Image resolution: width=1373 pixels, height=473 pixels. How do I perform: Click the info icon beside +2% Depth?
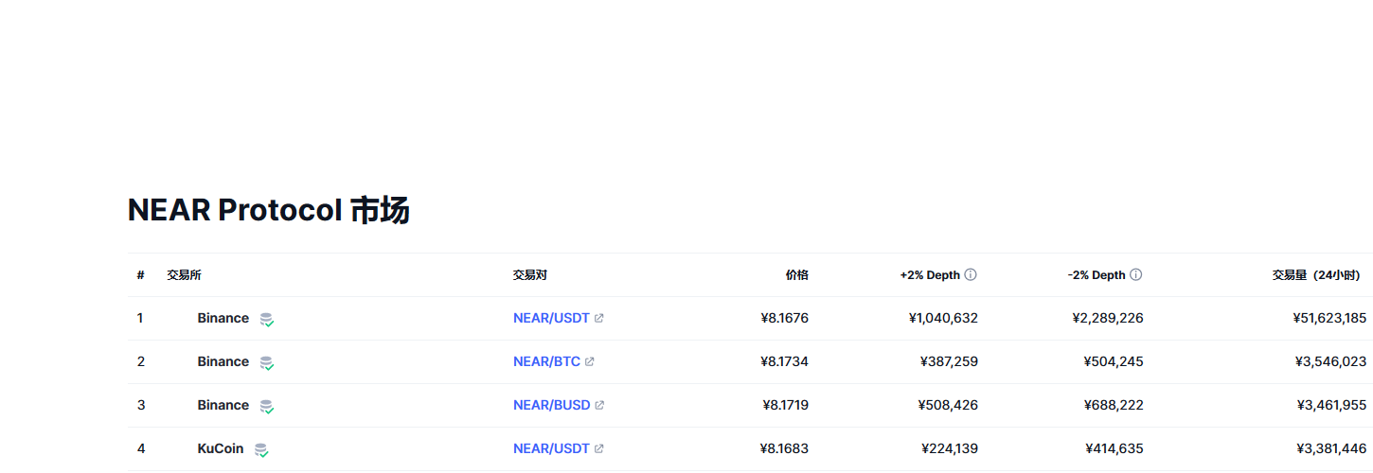(971, 275)
